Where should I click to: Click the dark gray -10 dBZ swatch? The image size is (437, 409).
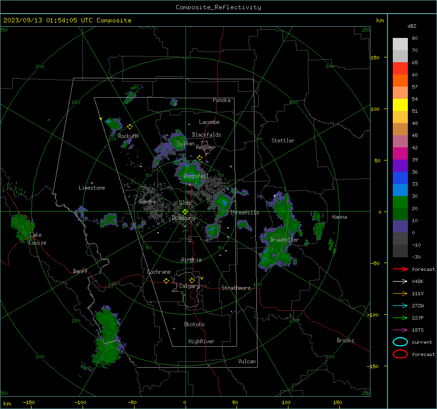point(400,251)
